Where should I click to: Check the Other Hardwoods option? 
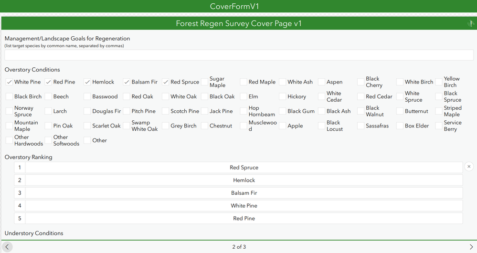click(x=10, y=140)
